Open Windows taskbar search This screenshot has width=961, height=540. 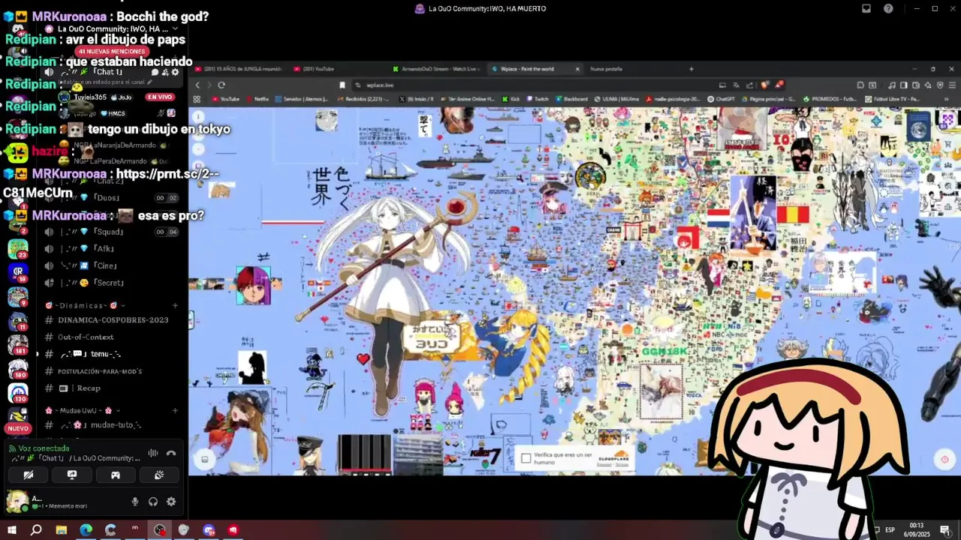coord(36,530)
